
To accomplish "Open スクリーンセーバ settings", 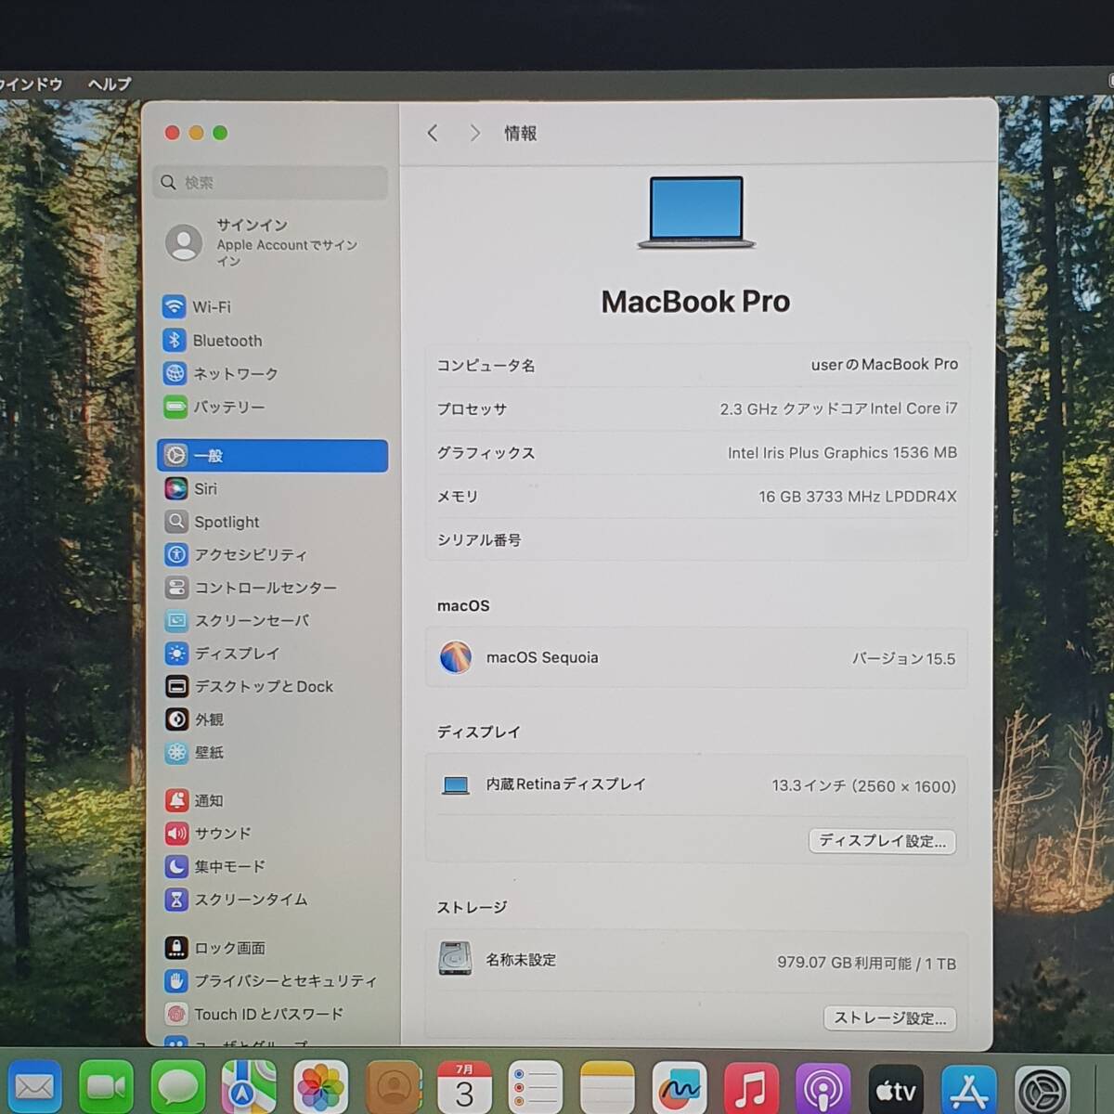I will coord(238,620).
